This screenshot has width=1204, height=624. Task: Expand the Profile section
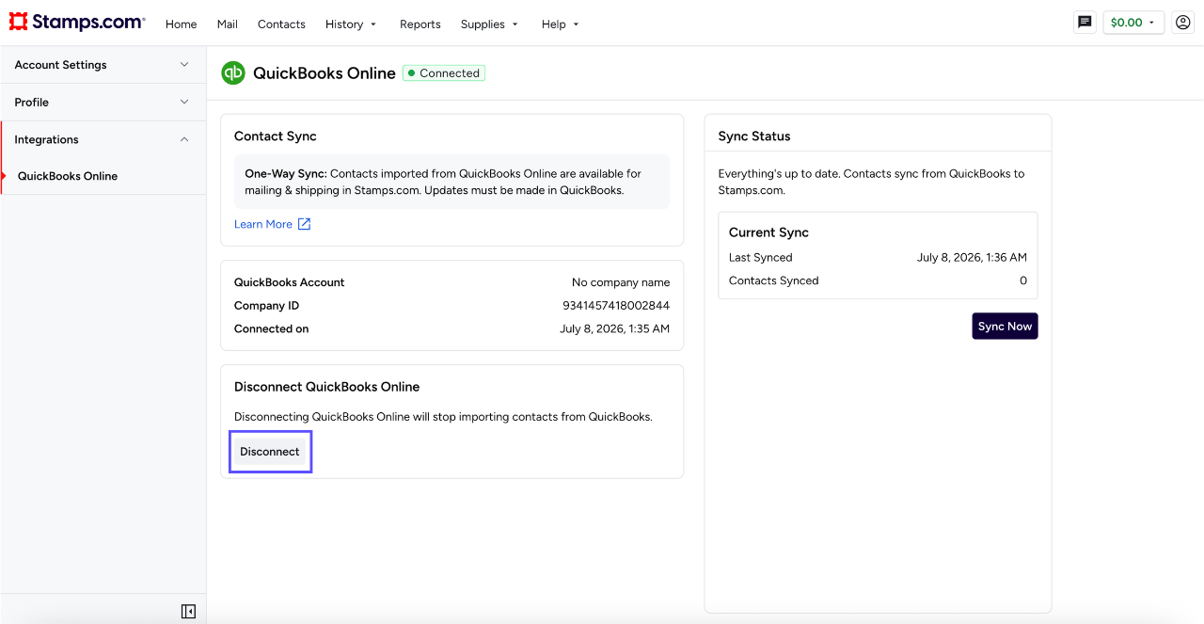click(x=103, y=102)
